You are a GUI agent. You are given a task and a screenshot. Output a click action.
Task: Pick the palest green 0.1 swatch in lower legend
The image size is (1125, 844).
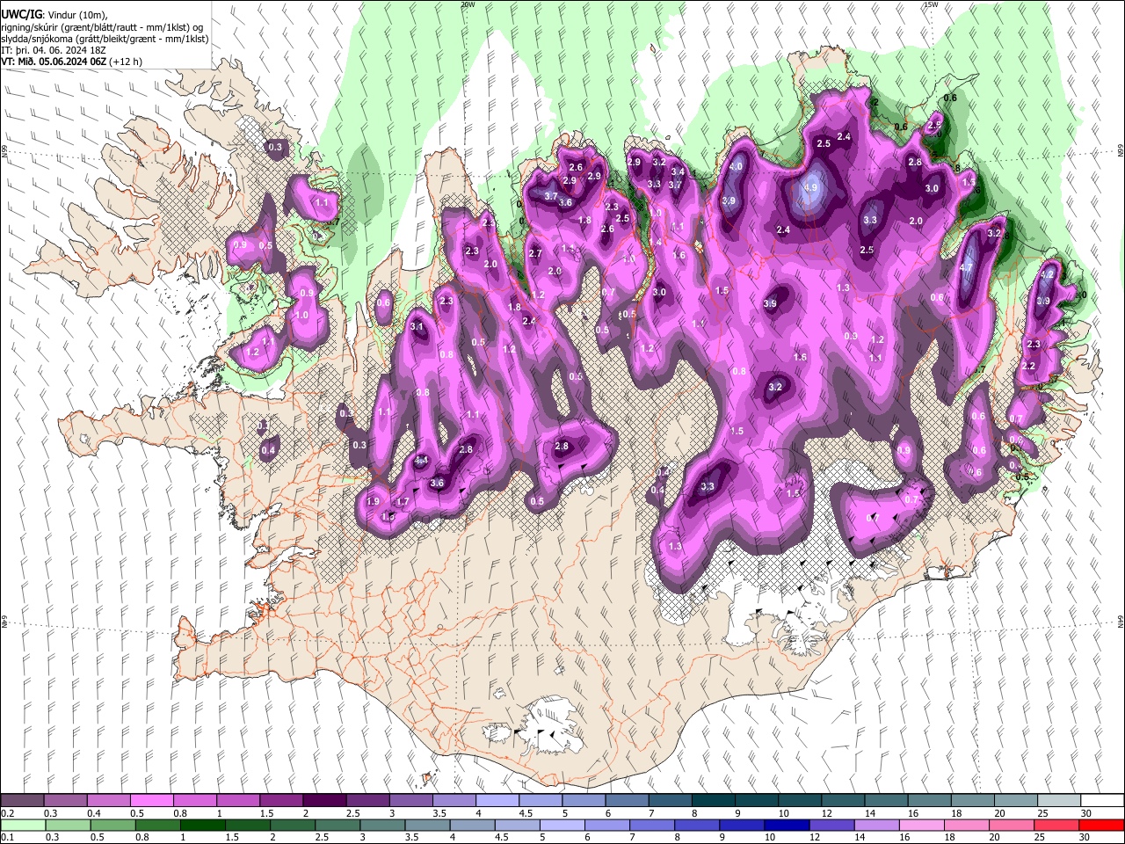(22, 825)
